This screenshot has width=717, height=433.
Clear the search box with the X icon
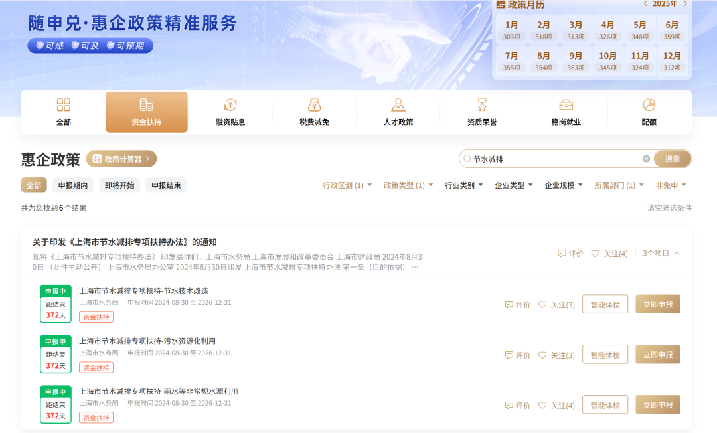[x=646, y=159]
